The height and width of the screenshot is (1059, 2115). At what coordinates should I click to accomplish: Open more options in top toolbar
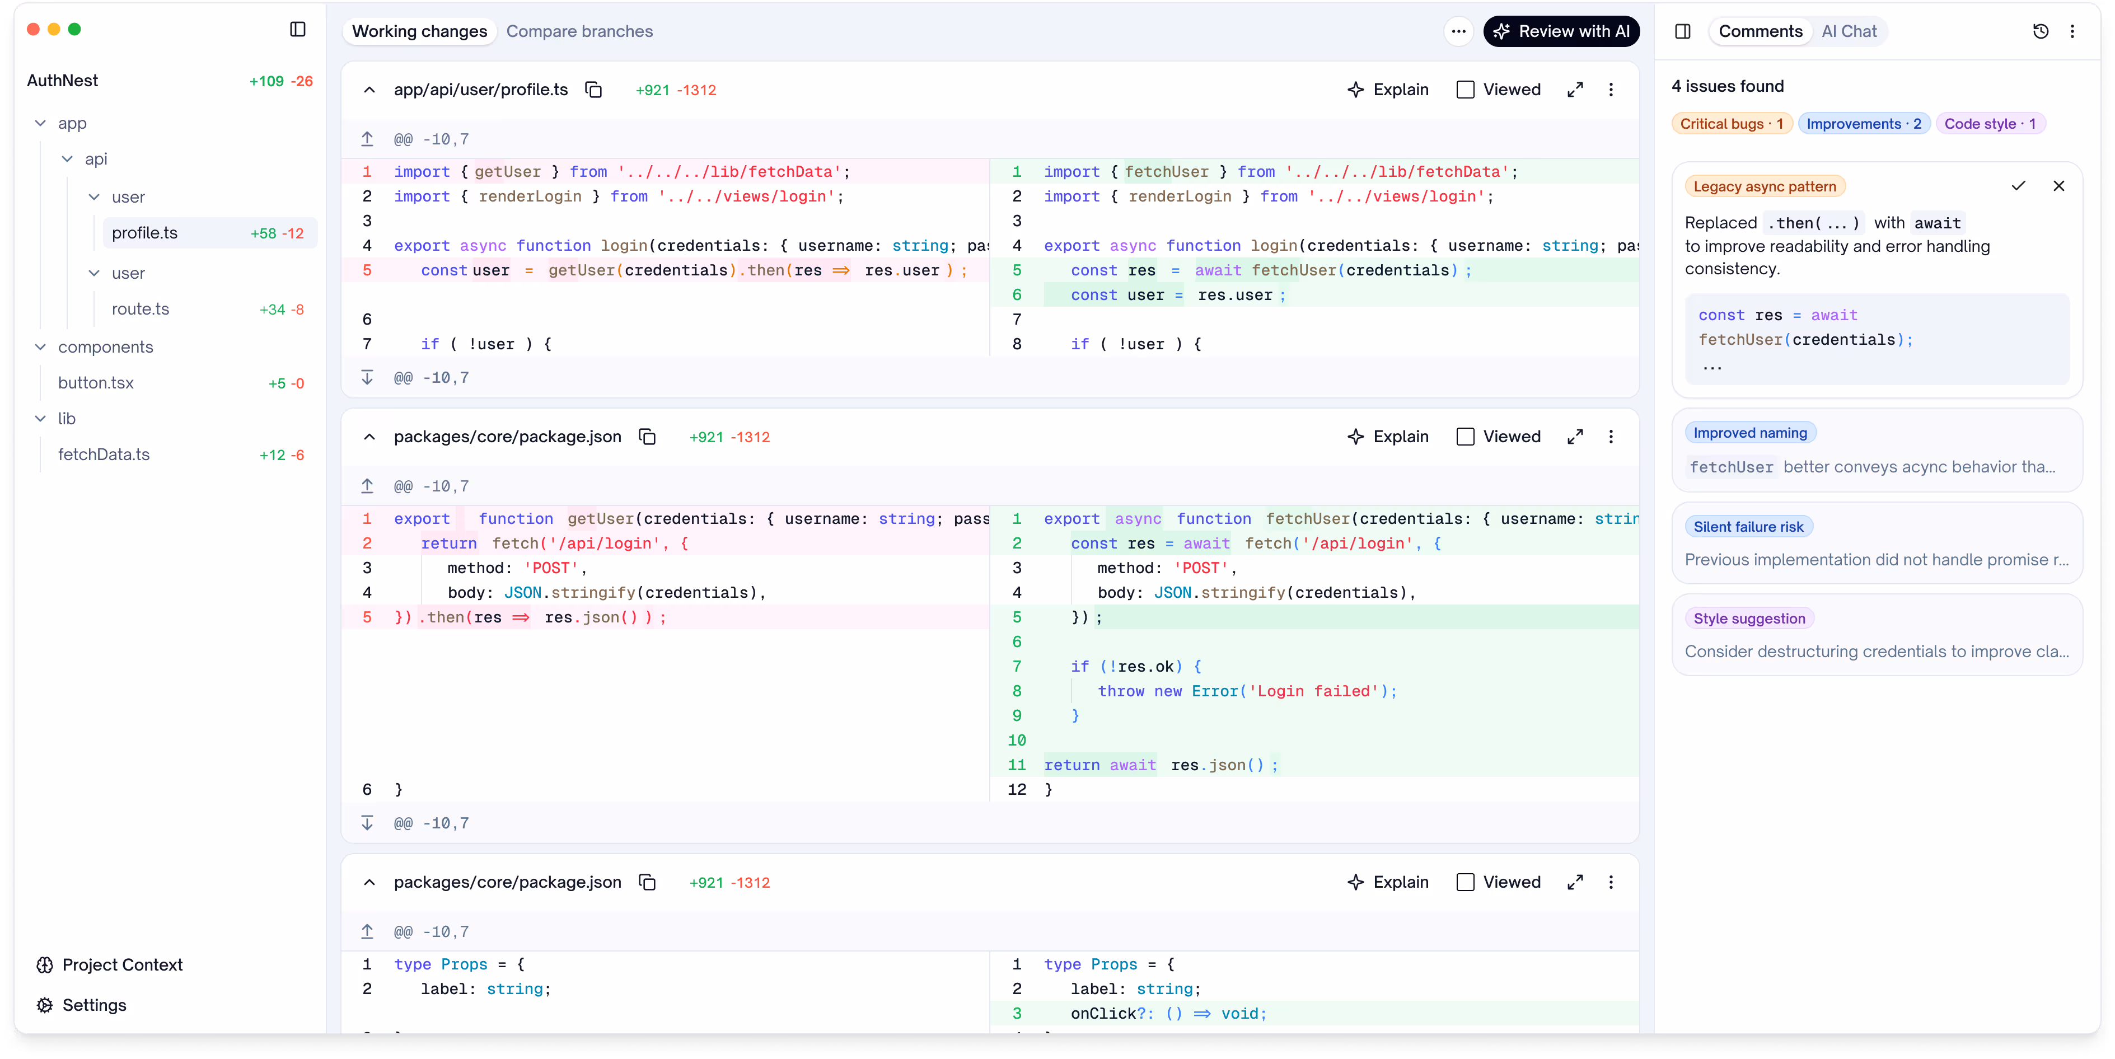(x=1458, y=31)
